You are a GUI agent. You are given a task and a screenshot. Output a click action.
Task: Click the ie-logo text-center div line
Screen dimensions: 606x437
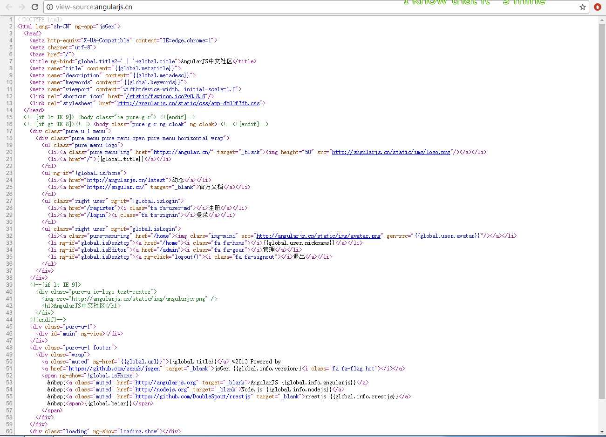tap(96, 292)
